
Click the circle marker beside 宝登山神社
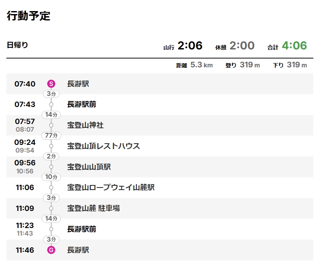[x=51, y=125]
